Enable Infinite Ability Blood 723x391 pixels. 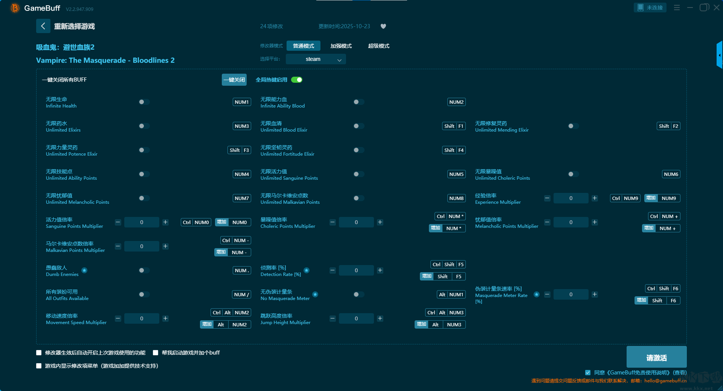point(359,102)
